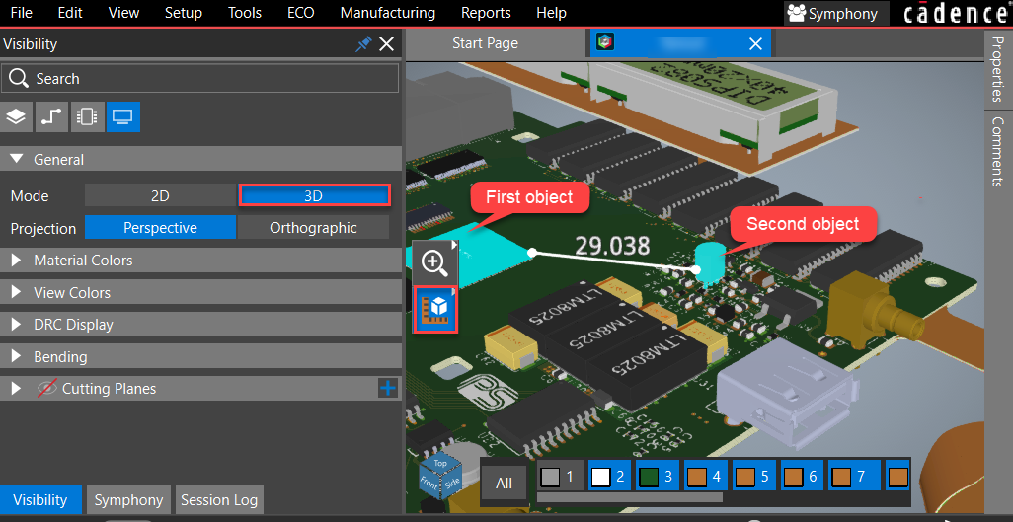Viewport: 1013px width, 522px height.
Task: Click the 3D view cube board icon
Action: [x=434, y=310]
